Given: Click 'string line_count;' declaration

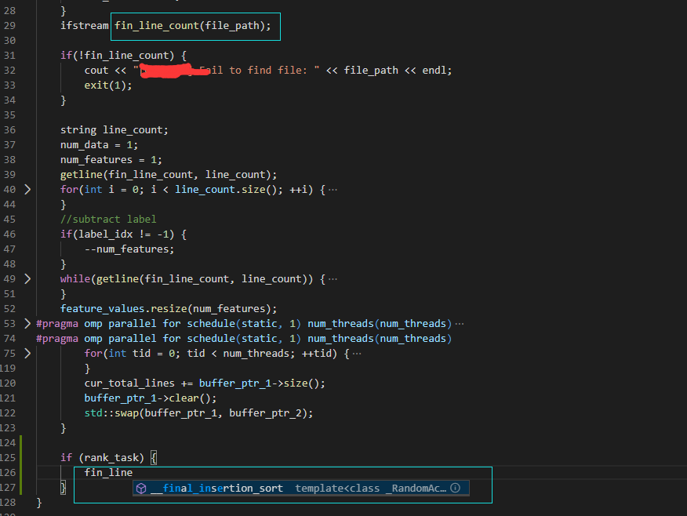Looking at the screenshot, I should point(114,130).
